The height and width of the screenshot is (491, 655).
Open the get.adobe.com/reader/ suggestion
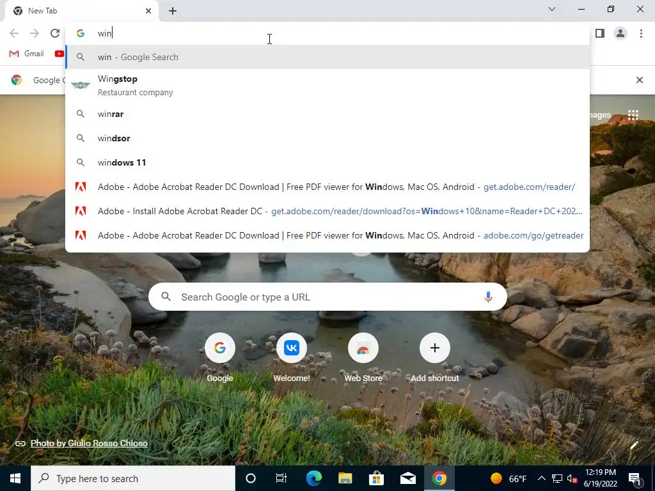(x=327, y=187)
